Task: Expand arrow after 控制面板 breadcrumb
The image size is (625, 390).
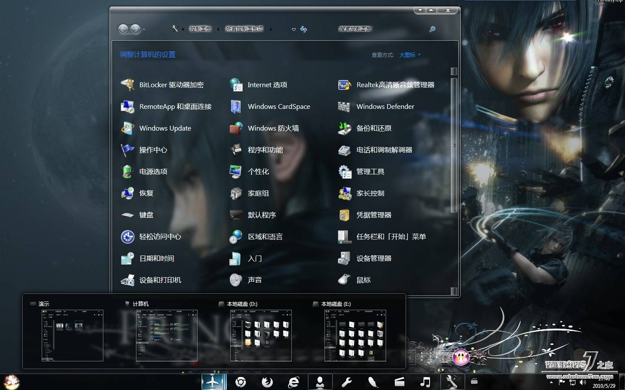Action: [x=218, y=29]
